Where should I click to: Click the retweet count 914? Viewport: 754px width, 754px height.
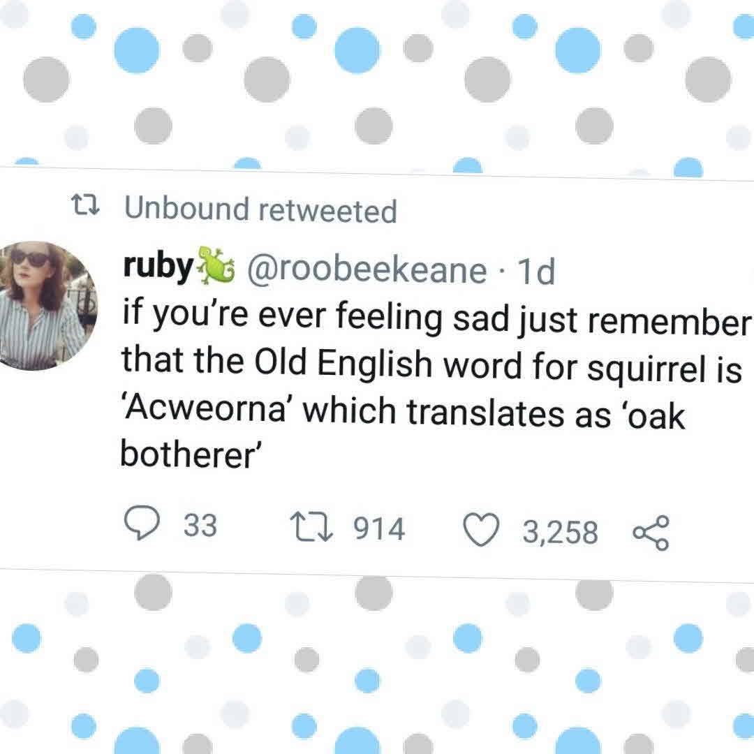(x=380, y=528)
